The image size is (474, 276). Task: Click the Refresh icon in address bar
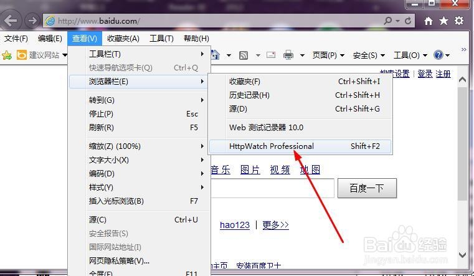coord(408,21)
